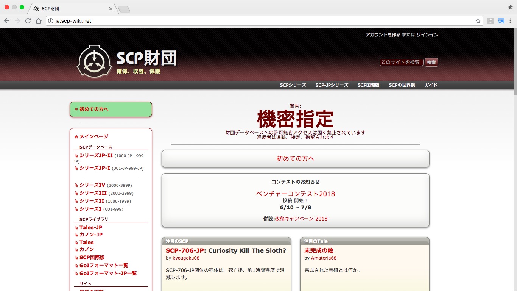517x291 pixels.
Task: Open 改稿キャンペーン 2018 link
Action: (301, 219)
